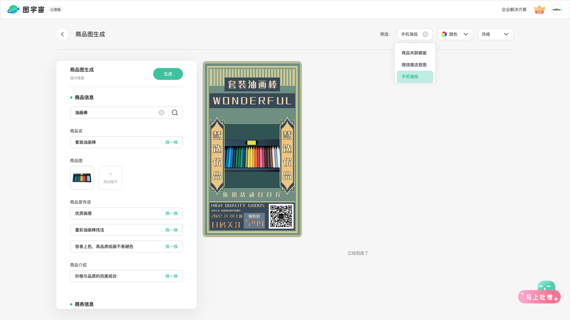Open the VIP crown icon
The height and width of the screenshot is (320, 570).
(x=539, y=9)
